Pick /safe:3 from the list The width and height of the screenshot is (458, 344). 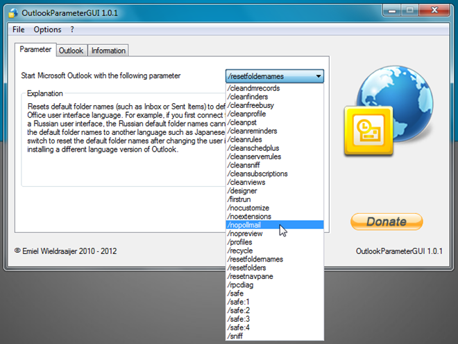[275, 319]
